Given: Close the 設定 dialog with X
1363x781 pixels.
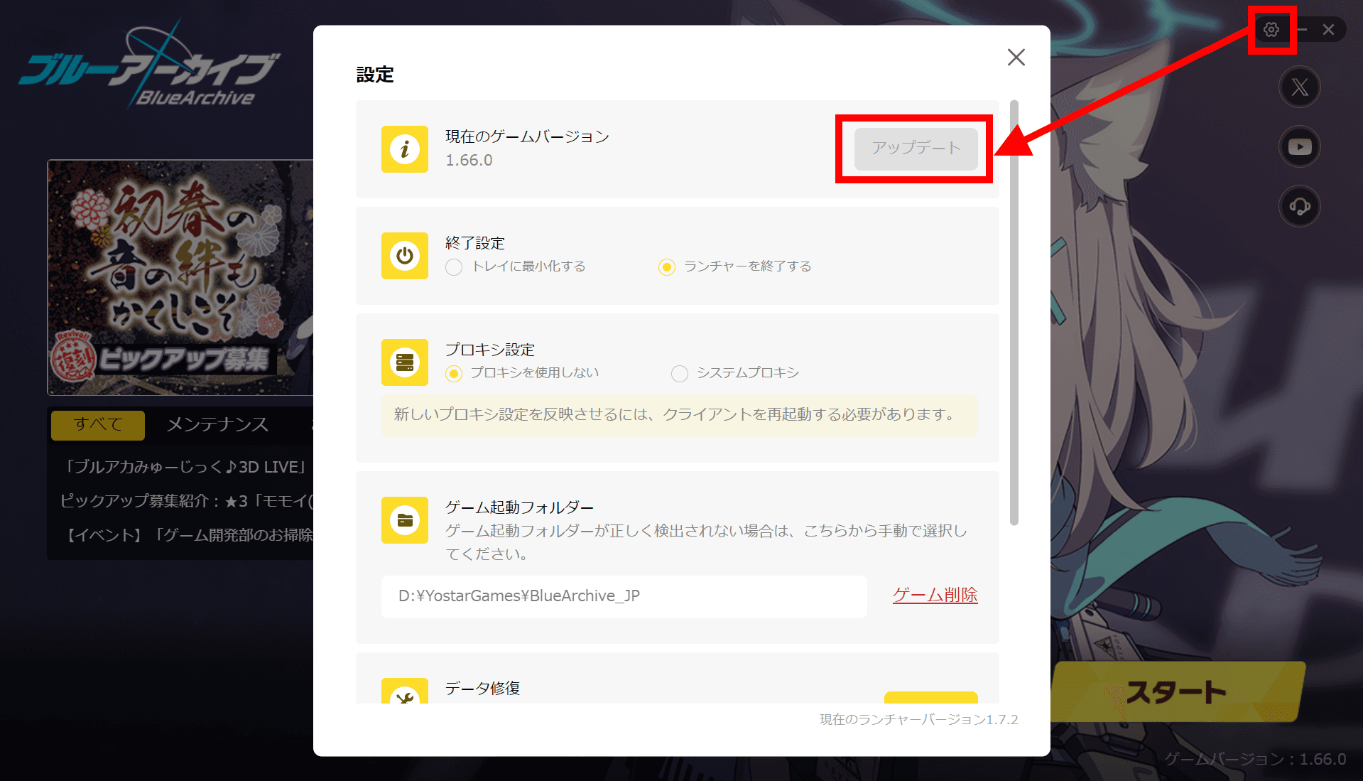Looking at the screenshot, I should (x=1016, y=58).
